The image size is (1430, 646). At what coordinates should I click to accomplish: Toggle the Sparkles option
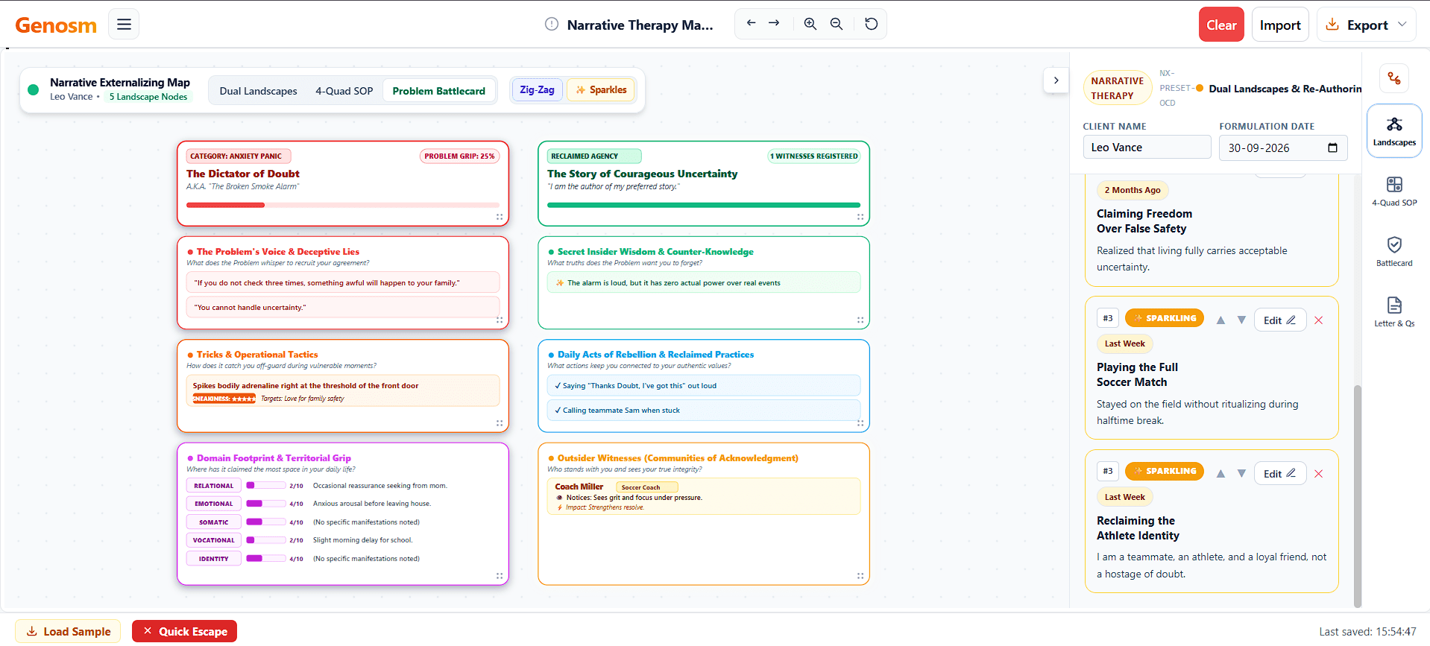tap(601, 90)
